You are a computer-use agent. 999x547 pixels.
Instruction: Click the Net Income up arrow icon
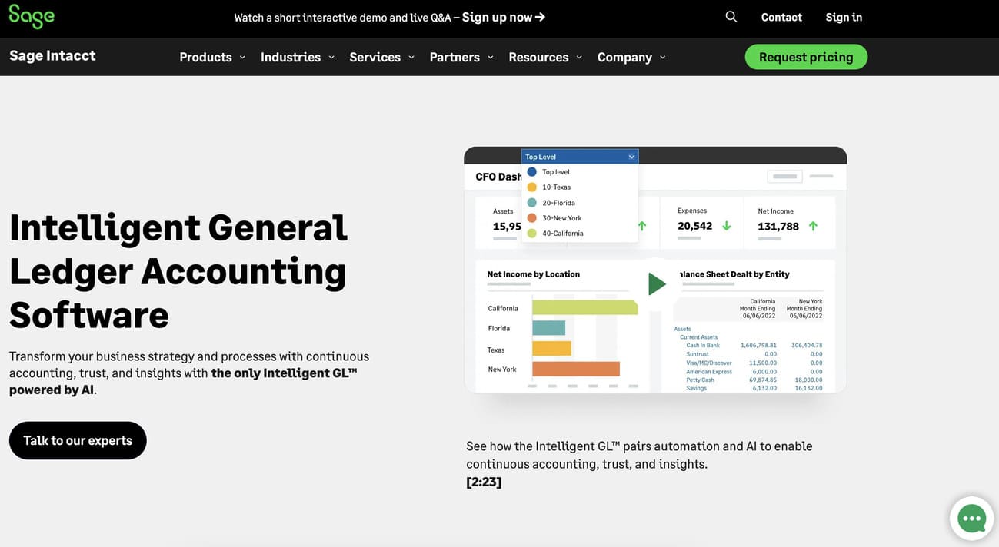pos(813,226)
